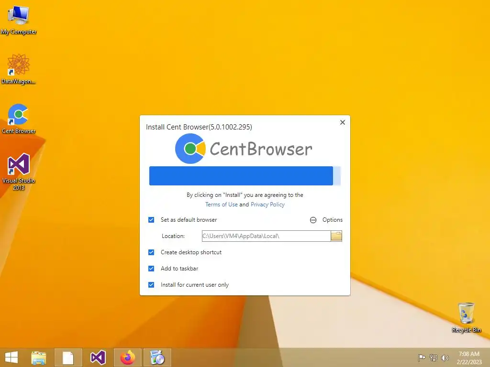Open the Recycle Bin

pos(466,317)
